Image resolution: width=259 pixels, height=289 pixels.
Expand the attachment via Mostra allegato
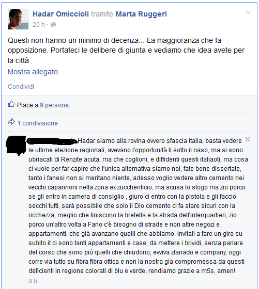tap(33, 72)
